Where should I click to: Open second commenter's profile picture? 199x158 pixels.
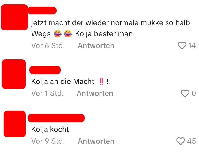pyautogui.click(x=14, y=74)
